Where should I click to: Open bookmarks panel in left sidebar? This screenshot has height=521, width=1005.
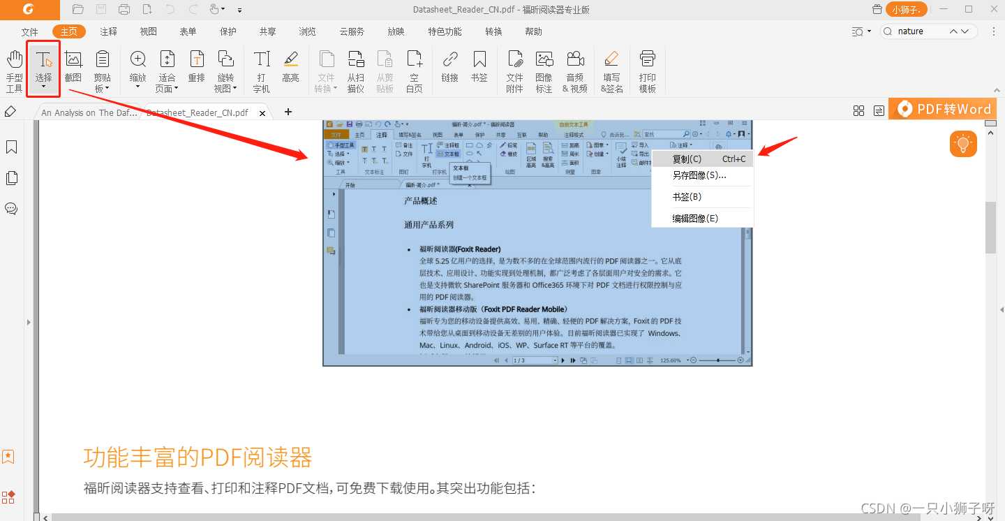click(11, 147)
